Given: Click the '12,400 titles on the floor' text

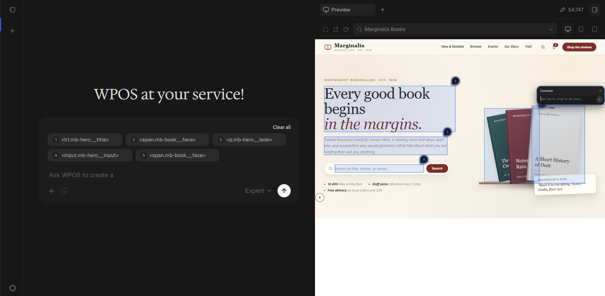Looking at the screenshot, I should [345, 184].
